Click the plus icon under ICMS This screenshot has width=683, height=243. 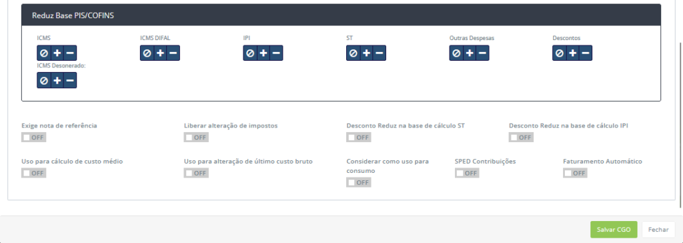pyautogui.click(x=57, y=53)
